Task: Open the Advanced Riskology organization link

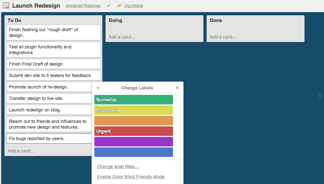Action: tap(83, 6)
